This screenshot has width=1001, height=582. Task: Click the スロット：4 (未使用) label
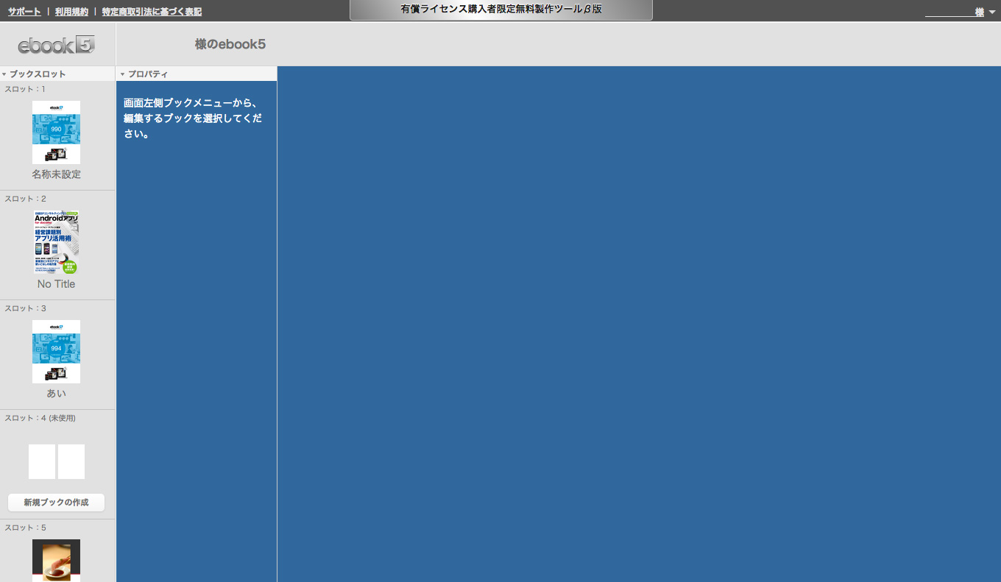(40, 418)
